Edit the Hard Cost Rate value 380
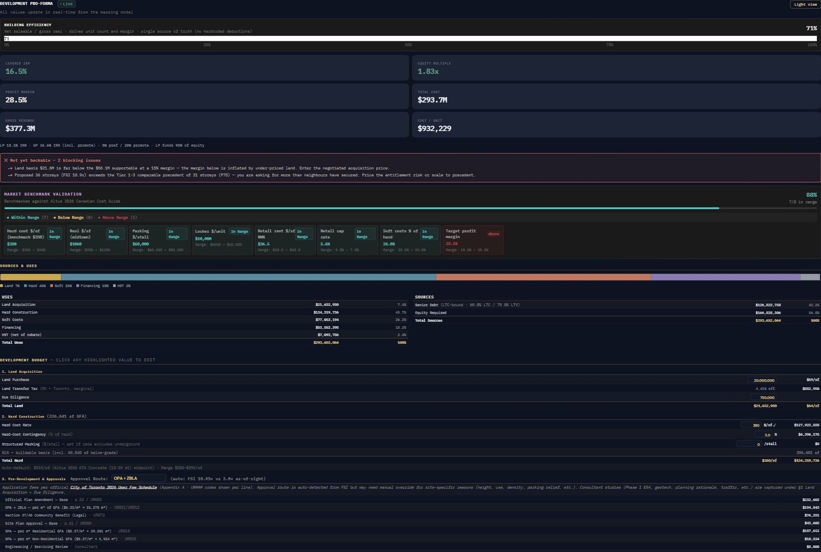Image resolution: width=821 pixels, height=552 pixels. (x=751, y=425)
